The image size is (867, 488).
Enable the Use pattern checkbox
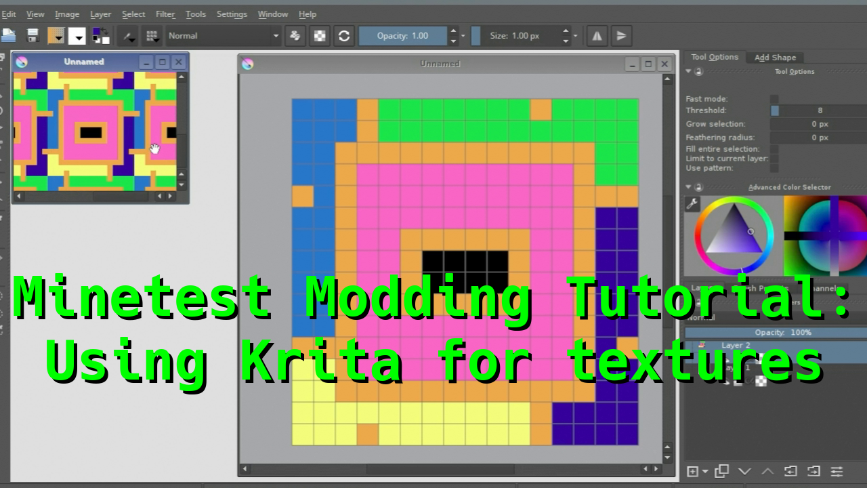pyautogui.click(x=774, y=168)
